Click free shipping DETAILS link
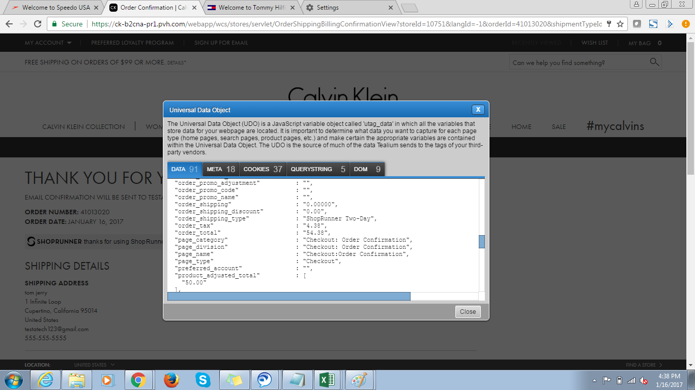This screenshot has height=390, width=695. [177, 62]
